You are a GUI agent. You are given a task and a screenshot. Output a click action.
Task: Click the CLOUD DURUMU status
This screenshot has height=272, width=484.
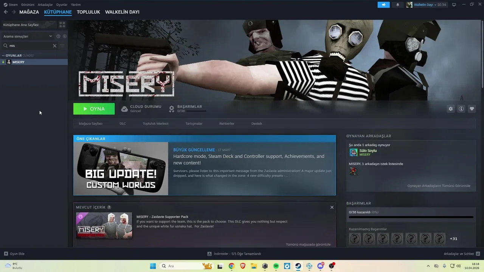click(141, 109)
